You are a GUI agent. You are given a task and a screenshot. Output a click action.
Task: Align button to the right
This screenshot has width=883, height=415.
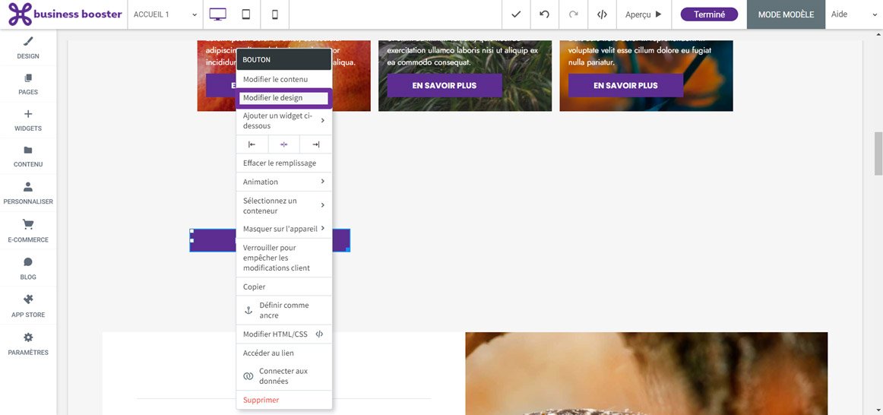click(316, 144)
